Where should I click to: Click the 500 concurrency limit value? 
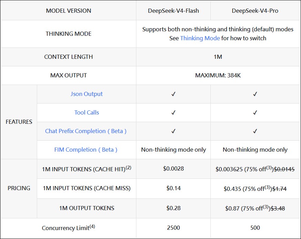255,228
